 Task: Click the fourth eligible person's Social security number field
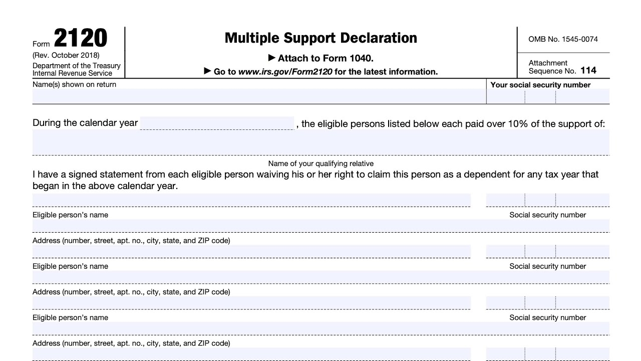click(548, 354)
